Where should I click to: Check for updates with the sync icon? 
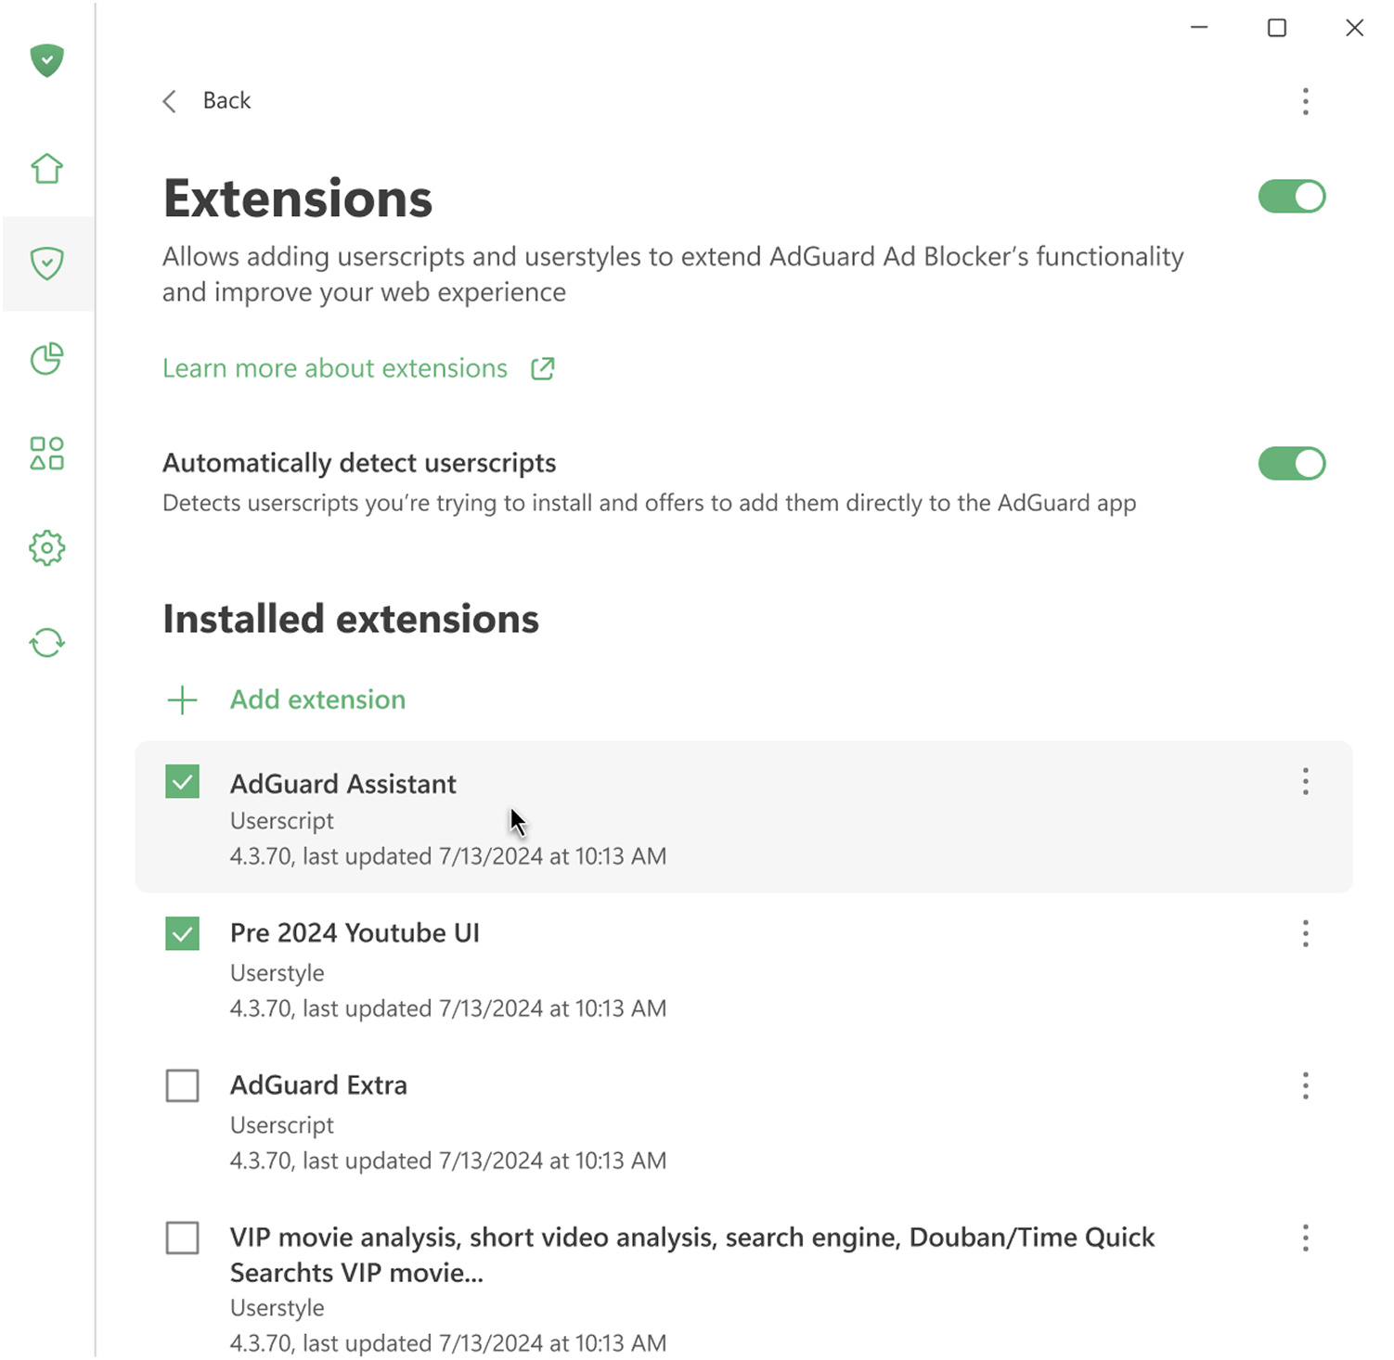pyautogui.click(x=46, y=642)
